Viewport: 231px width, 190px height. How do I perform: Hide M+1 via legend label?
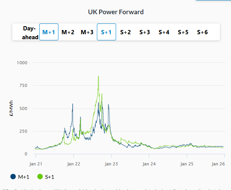[24, 177]
